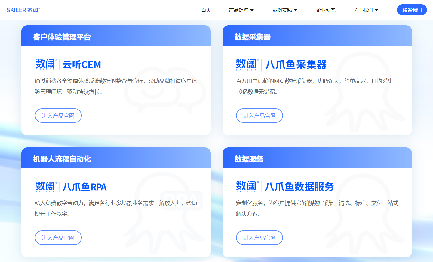Select the 机器人流程自动化 card header
Image resolution: width=433 pixels, height=262 pixels.
pyautogui.click(x=116, y=158)
